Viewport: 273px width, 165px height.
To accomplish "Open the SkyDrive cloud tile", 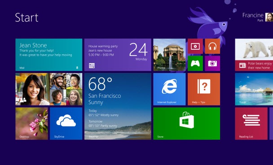I will (66, 124).
